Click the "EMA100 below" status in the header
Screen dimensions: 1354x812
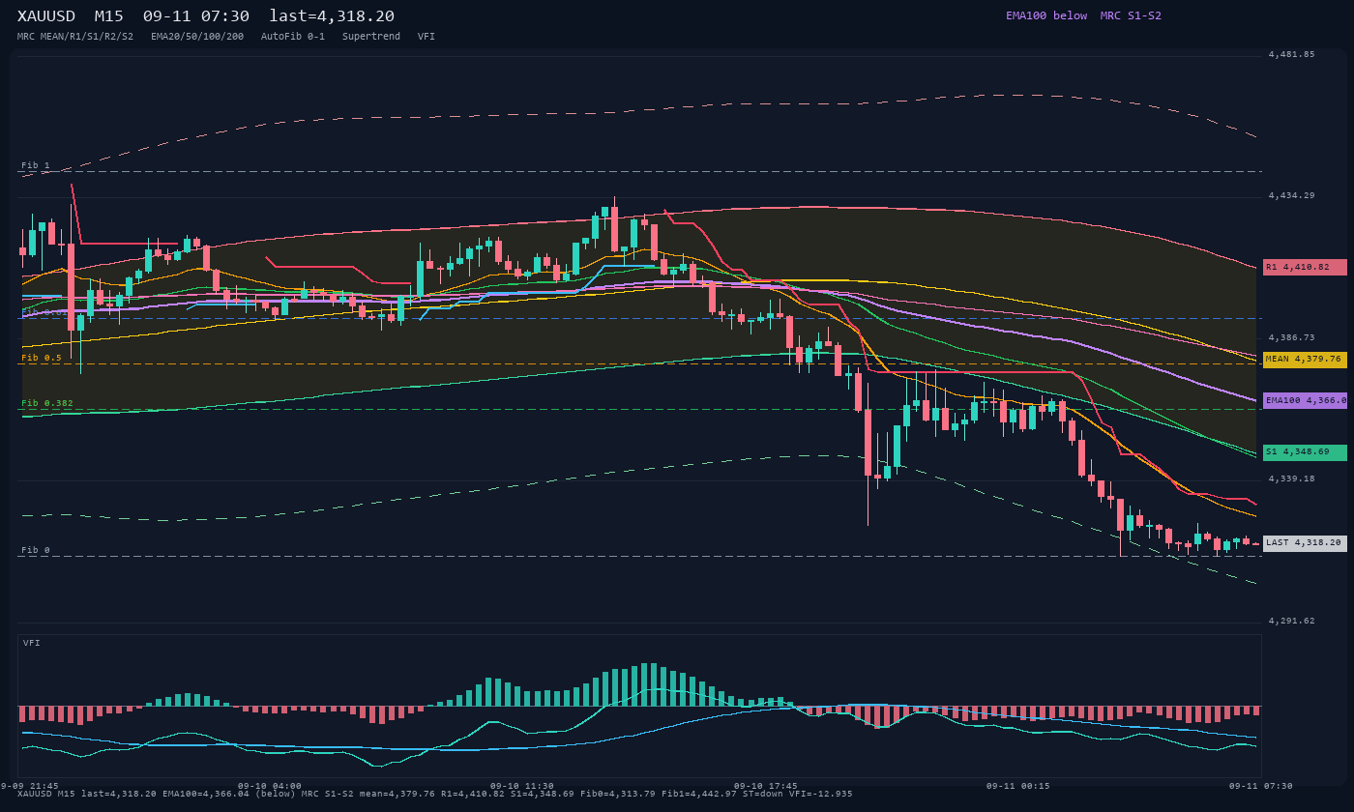(1046, 15)
